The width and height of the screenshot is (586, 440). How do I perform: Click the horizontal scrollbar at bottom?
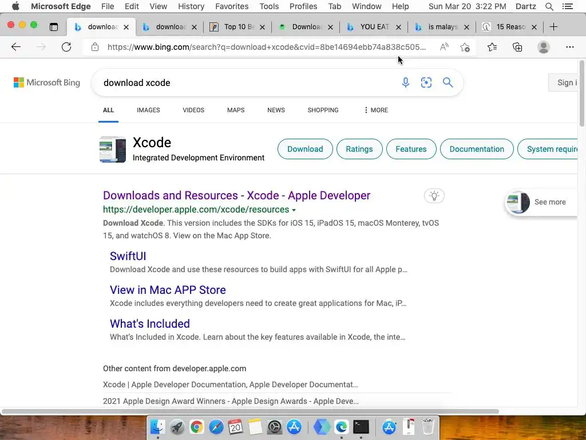[x=250, y=411]
